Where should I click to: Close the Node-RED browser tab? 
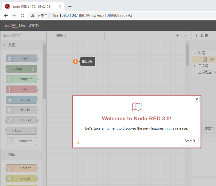(60, 6)
